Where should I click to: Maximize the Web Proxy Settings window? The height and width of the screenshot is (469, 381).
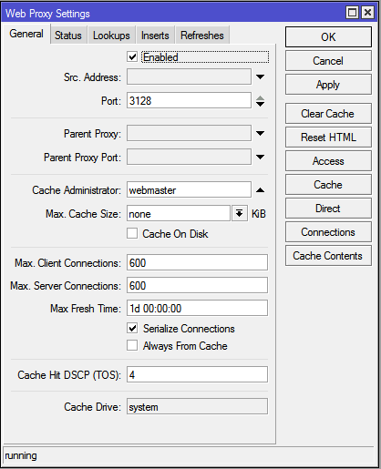352,13
